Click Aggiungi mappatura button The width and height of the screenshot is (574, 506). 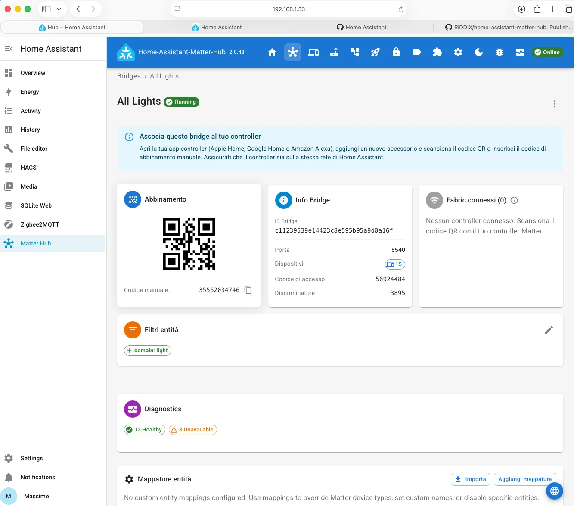point(525,479)
